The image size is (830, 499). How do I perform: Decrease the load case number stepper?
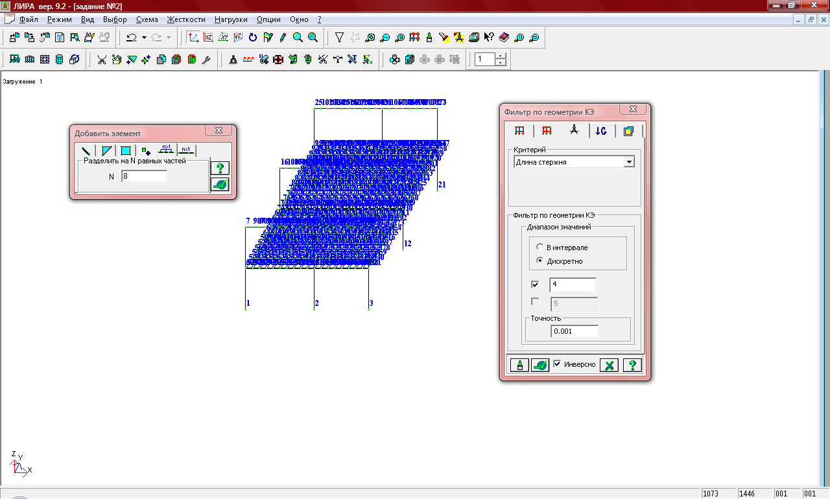pyautogui.click(x=501, y=63)
